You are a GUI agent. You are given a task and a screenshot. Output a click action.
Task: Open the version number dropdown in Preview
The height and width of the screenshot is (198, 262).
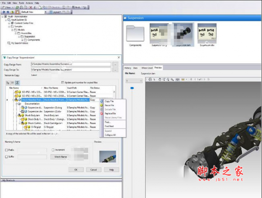tap(134, 81)
